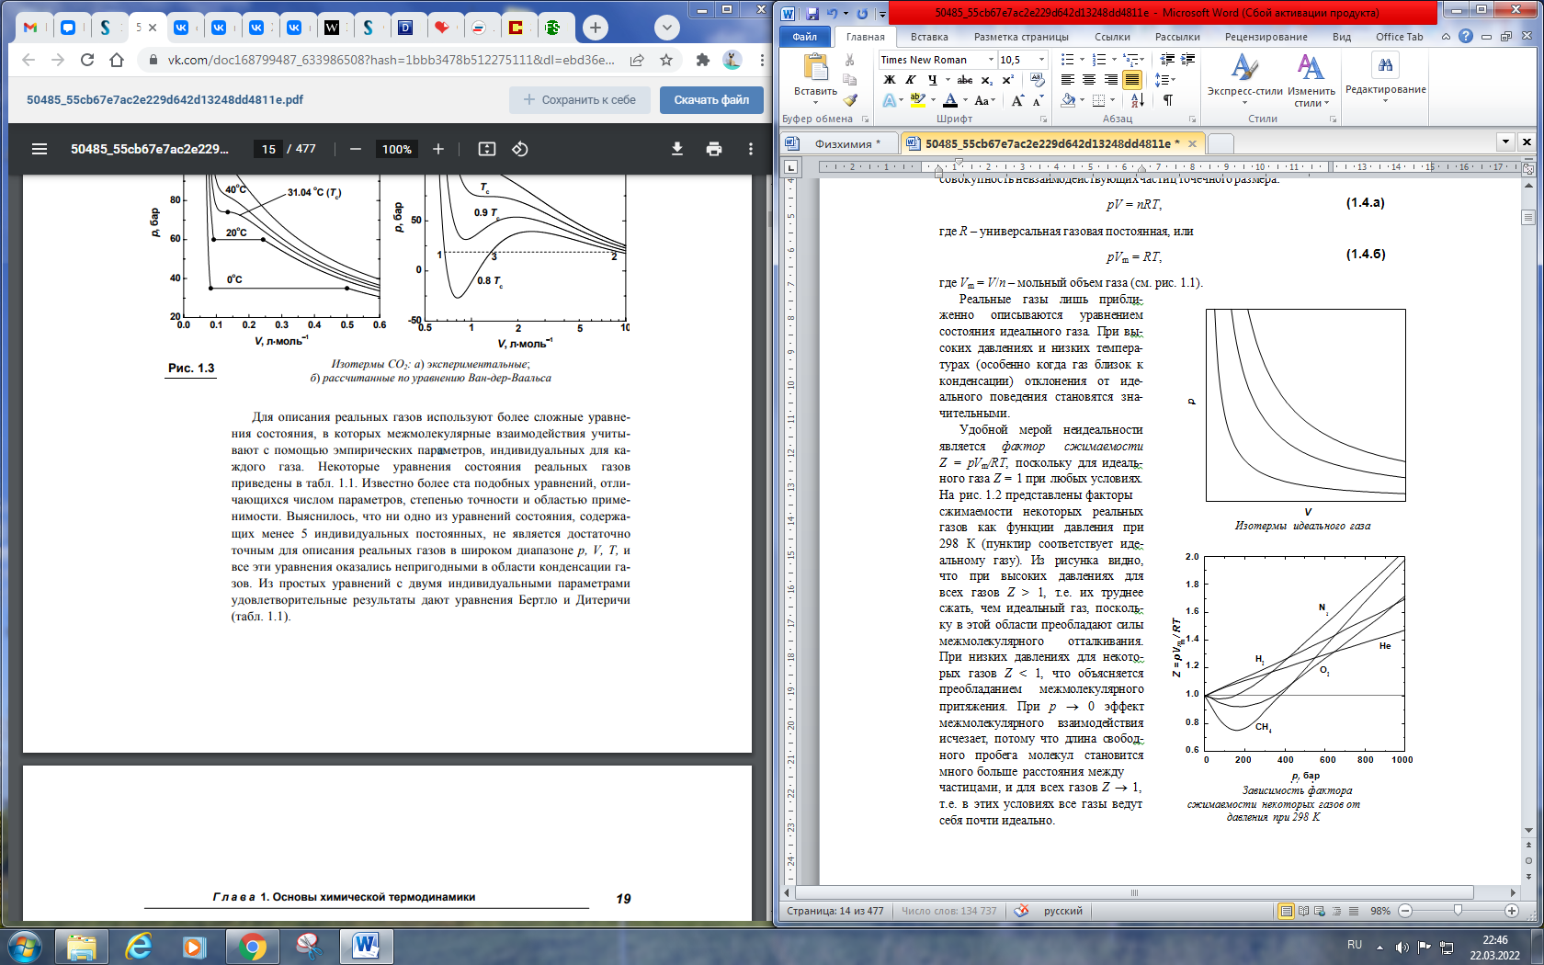The width and height of the screenshot is (1544, 965).
Task: Apply the yellow text highlight color
Action: tap(917, 100)
